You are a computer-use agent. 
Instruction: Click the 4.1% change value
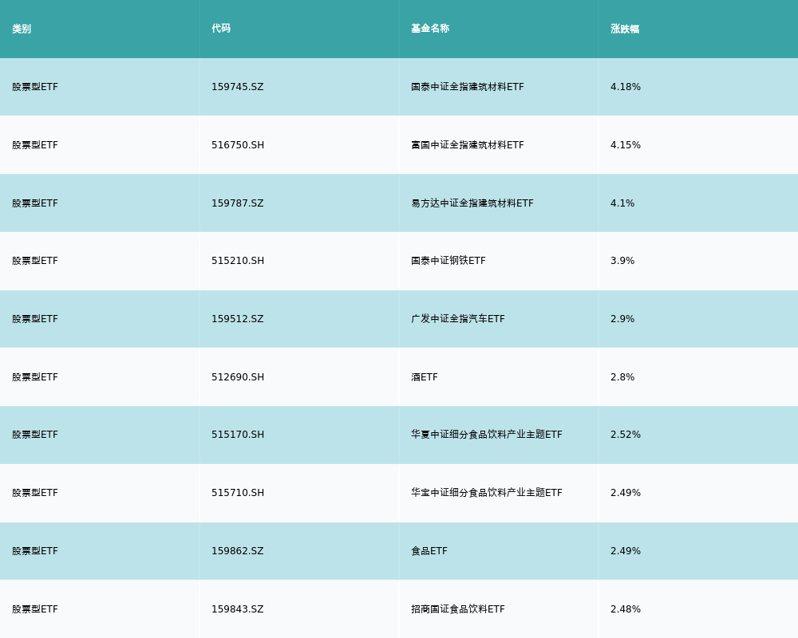622,203
